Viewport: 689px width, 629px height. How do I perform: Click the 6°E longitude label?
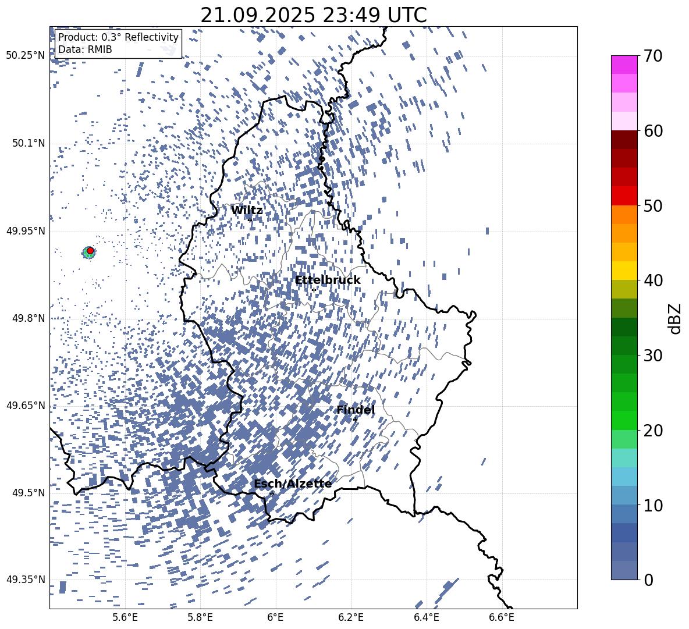click(275, 617)
